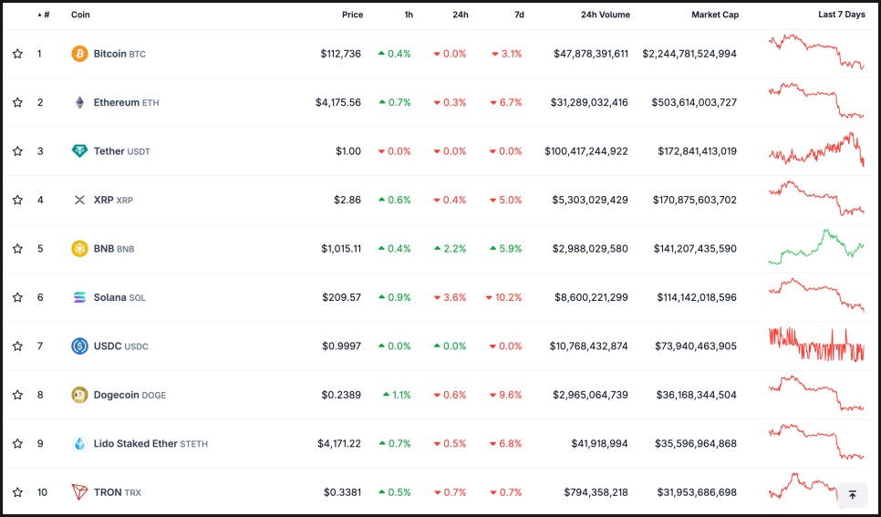Click Ethereum price $4,175.56
Image resolution: width=881 pixels, height=517 pixels.
click(338, 102)
